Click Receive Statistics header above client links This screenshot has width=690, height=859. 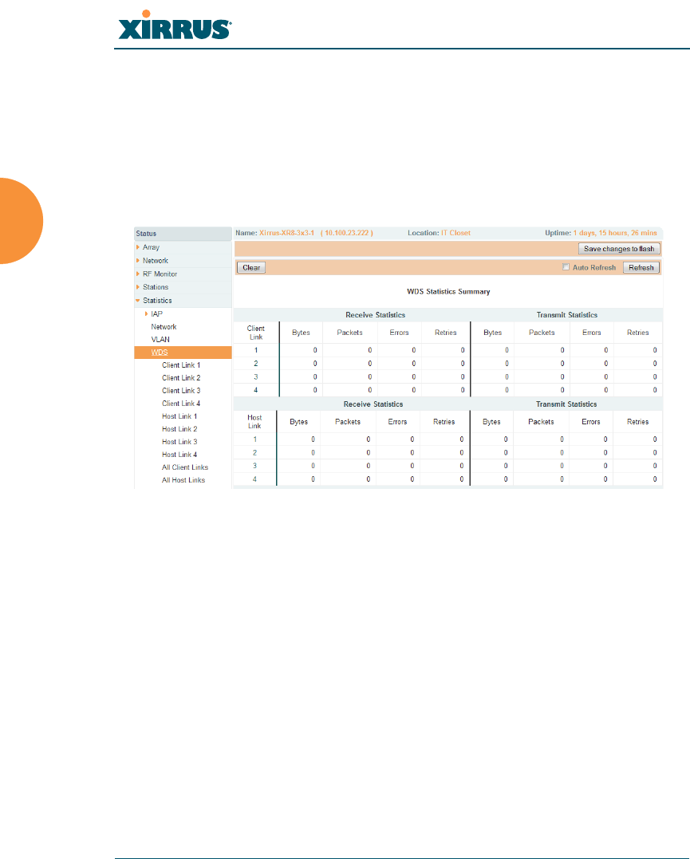tap(376, 315)
